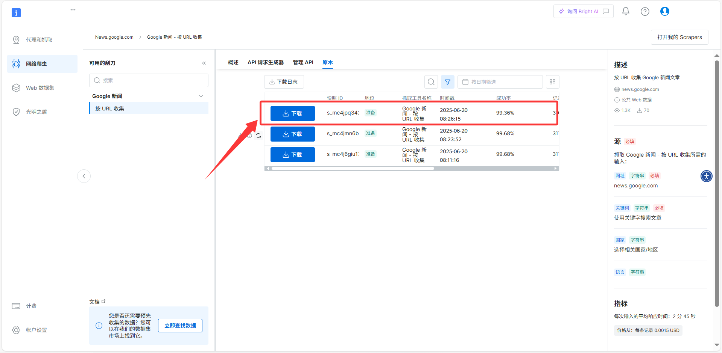Click the 抓取工具名称 column header
This screenshot has width=722, height=353.
[x=417, y=98]
